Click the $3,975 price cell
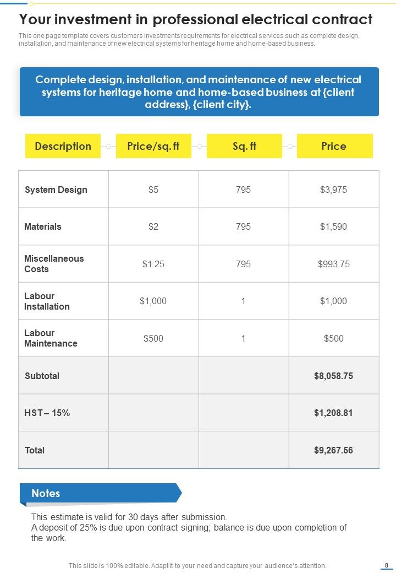396x573 pixels. (x=334, y=190)
